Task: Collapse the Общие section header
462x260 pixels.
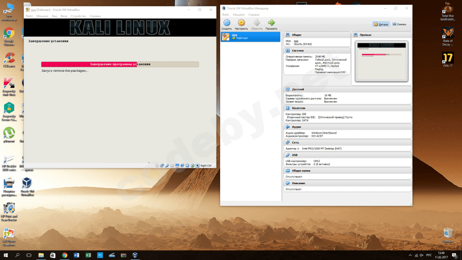Action: pyautogui.click(x=296, y=35)
